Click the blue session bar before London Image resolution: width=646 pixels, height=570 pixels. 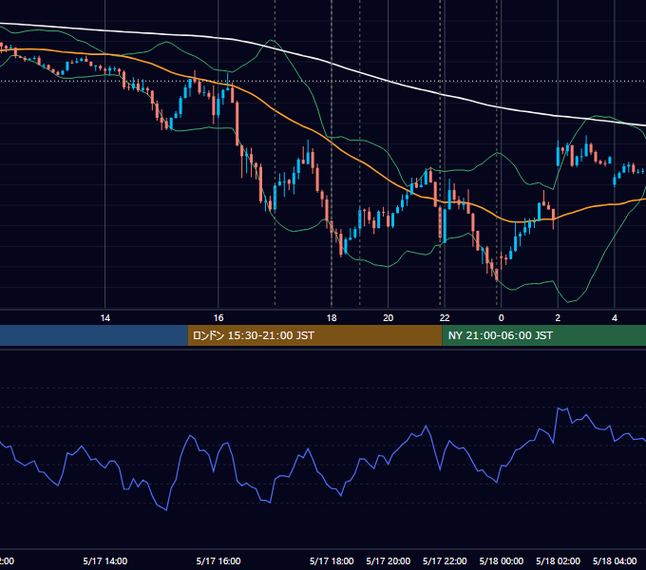pos(94,335)
